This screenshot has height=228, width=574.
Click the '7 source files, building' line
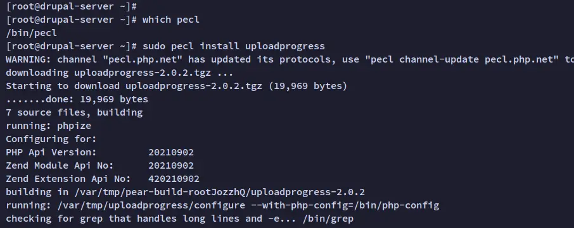[74, 112]
